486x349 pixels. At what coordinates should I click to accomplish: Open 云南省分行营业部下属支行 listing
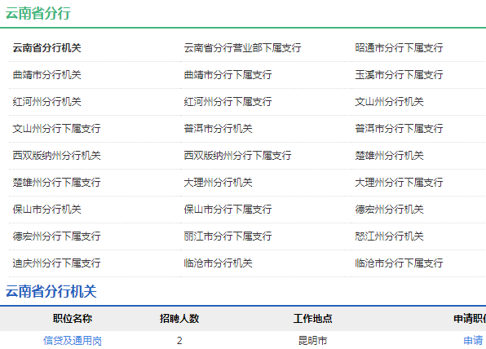point(242,48)
